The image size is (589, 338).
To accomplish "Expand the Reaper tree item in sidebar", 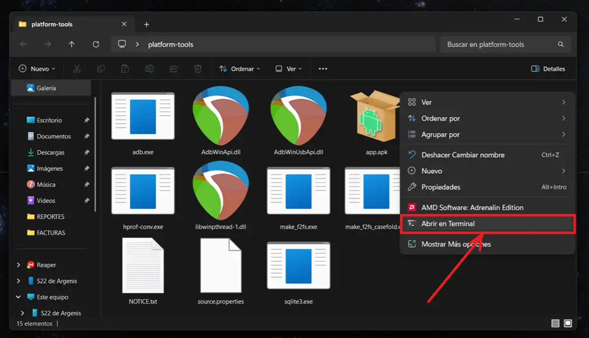I will click(x=19, y=265).
